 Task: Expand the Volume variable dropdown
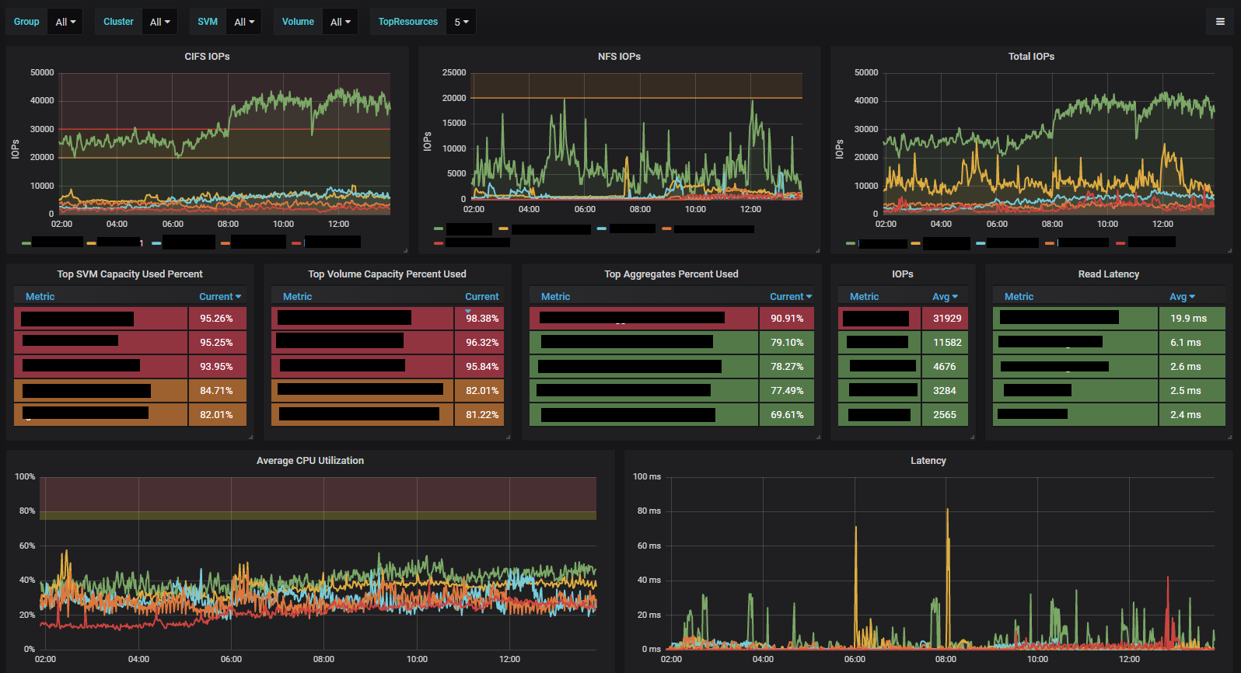point(340,22)
